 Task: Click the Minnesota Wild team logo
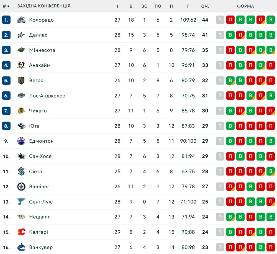pyautogui.click(x=21, y=50)
